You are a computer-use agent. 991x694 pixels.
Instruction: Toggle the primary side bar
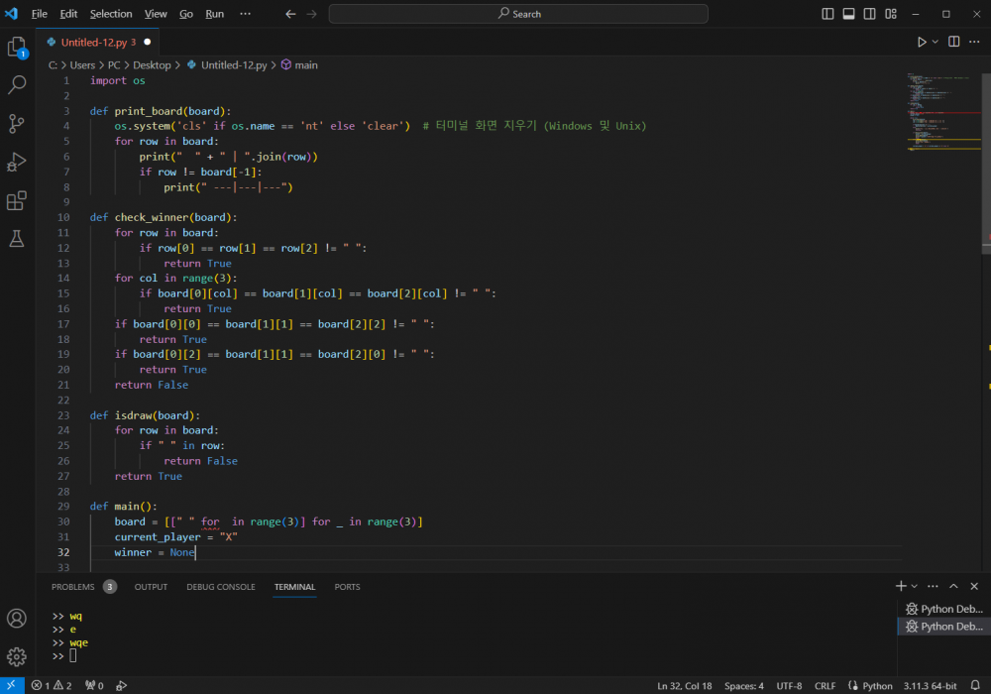tap(827, 14)
